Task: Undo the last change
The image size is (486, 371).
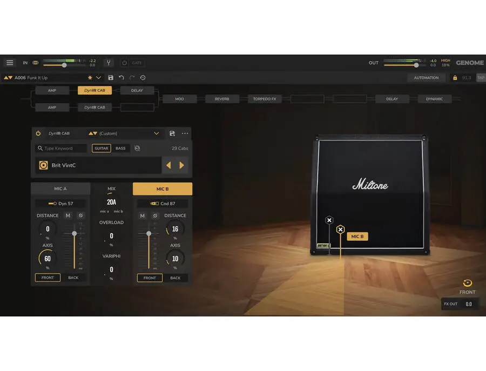Action: point(121,77)
